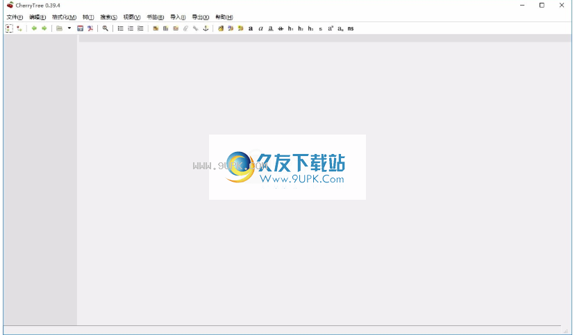Viewport: 575px width, 335px height.
Task: Open the find (magnifier) tool
Action: tap(106, 28)
